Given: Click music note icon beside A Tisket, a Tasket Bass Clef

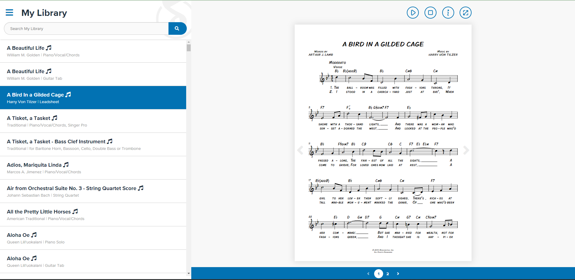Looking at the screenshot, I should coord(110,141).
